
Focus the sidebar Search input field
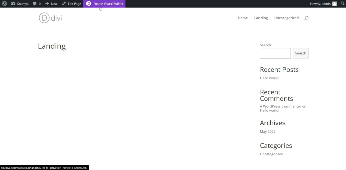[275, 53]
